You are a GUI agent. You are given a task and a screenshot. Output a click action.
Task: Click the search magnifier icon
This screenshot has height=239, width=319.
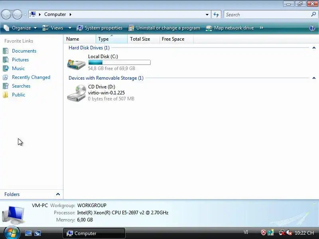313,14
